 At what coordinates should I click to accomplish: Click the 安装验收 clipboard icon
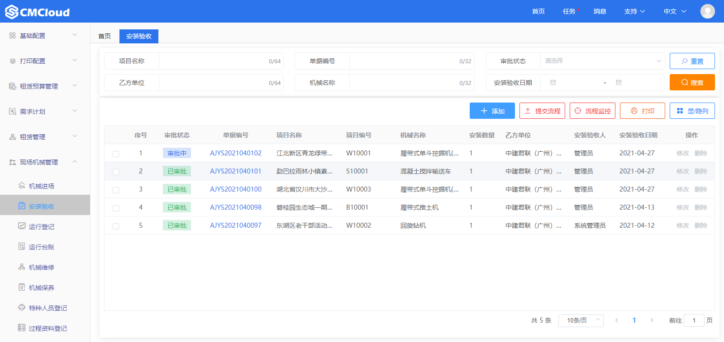[x=22, y=206]
